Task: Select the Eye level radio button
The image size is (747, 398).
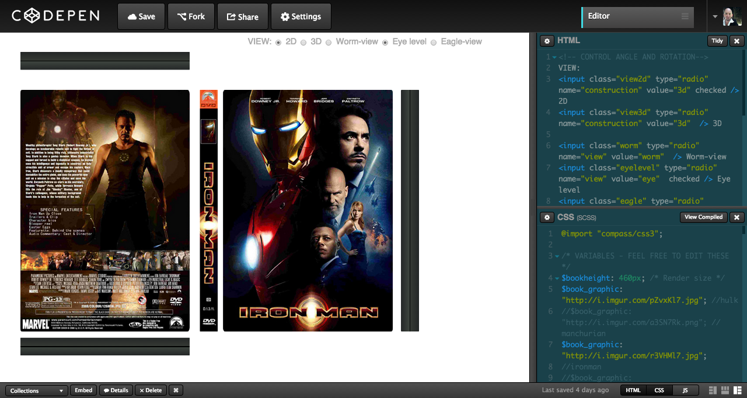Action: pos(385,42)
